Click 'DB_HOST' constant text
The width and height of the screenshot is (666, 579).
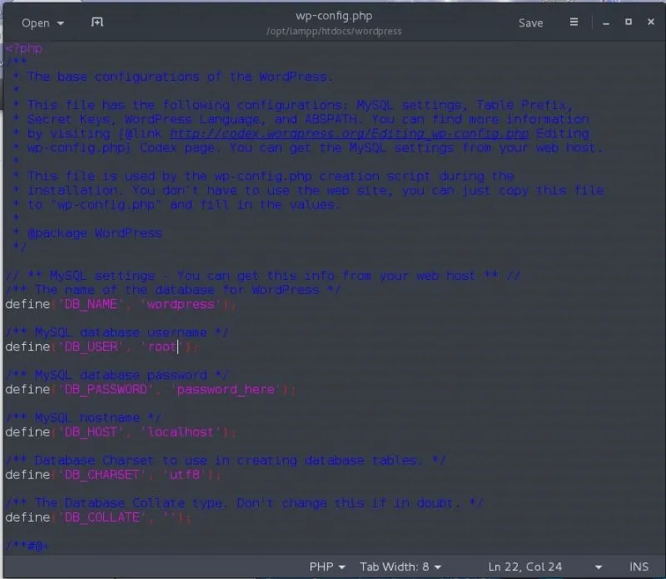91,432
